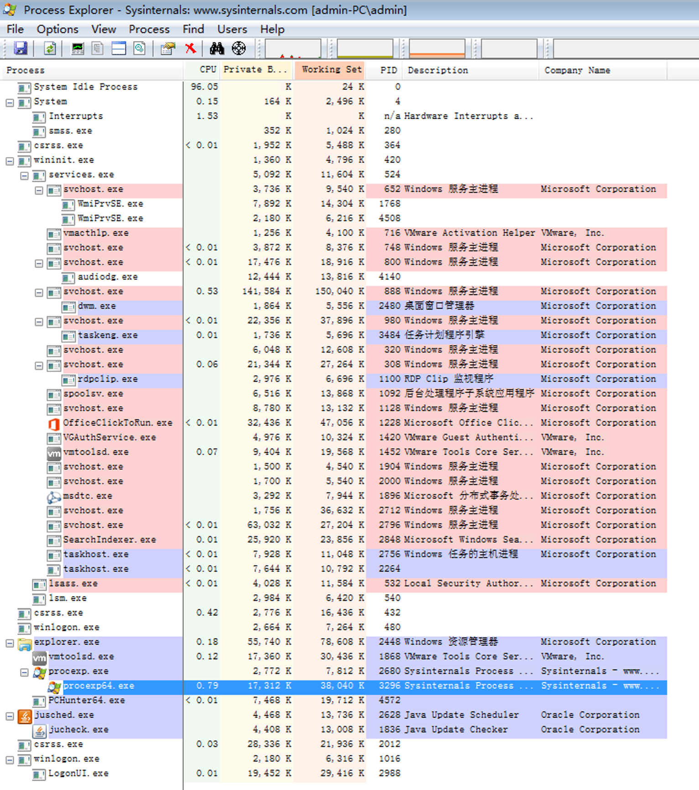
Task: Click the jucheck.exe Java update icon
Action: 40,731
